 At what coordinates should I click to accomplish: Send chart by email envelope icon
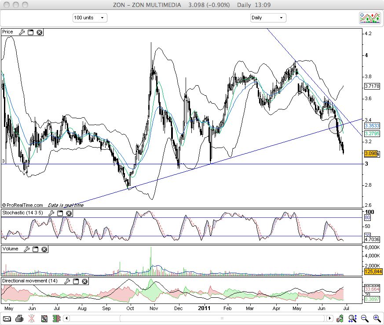[x=7, y=319]
